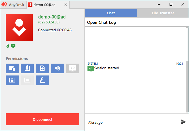
Task: Toggle the whiteboard drawing permission
Action: click(42, 80)
